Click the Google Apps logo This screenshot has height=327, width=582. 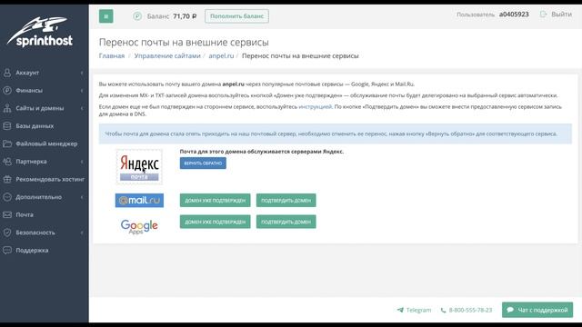point(139,226)
